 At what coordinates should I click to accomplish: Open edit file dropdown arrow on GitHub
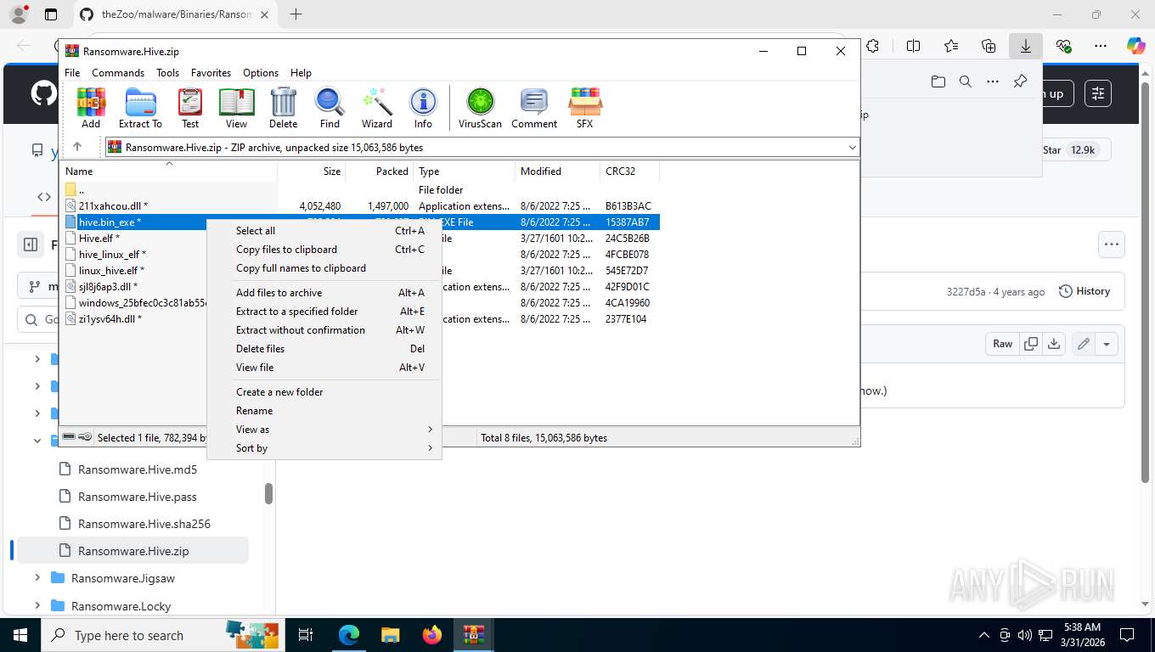pyautogui.click(x=1107, y=344)
